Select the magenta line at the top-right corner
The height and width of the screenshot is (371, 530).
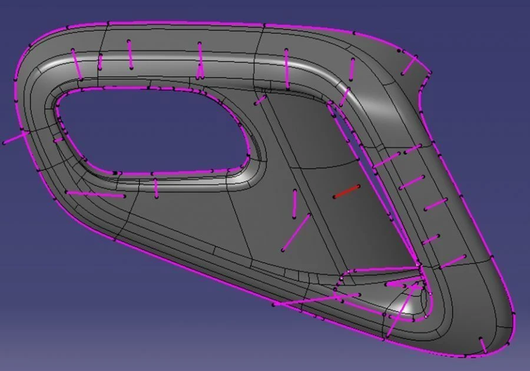point(410,65)
